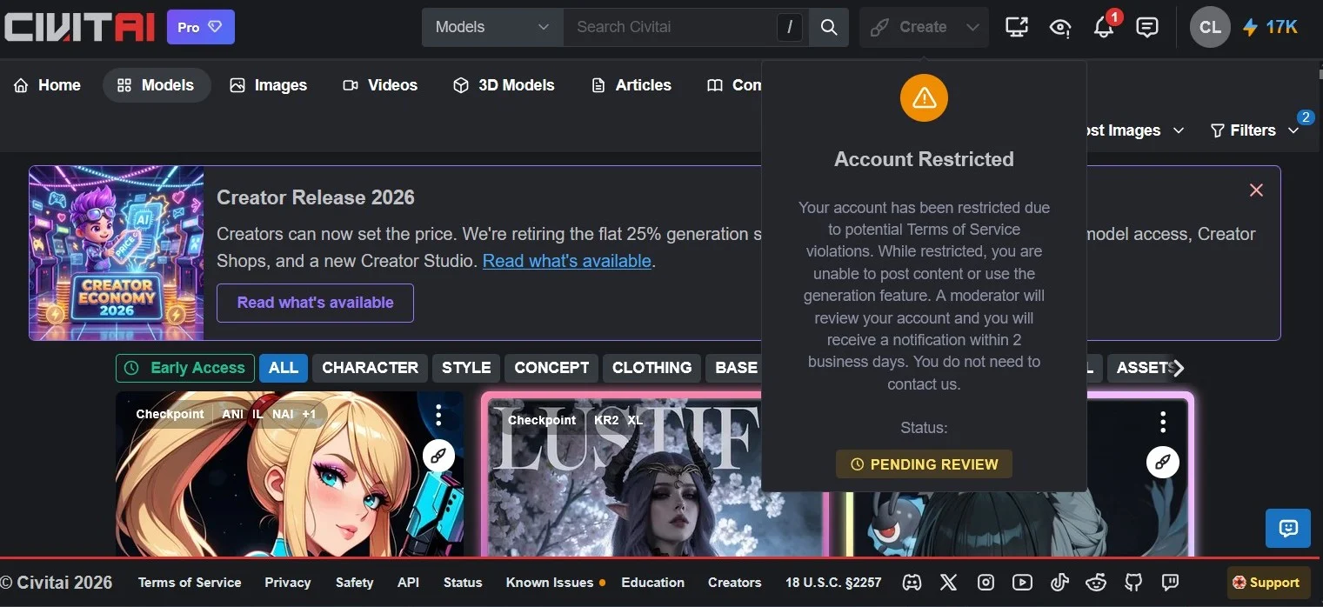The image size is (1323, 607).
Task: Open the Discord icon in footer
Action: 912,583
